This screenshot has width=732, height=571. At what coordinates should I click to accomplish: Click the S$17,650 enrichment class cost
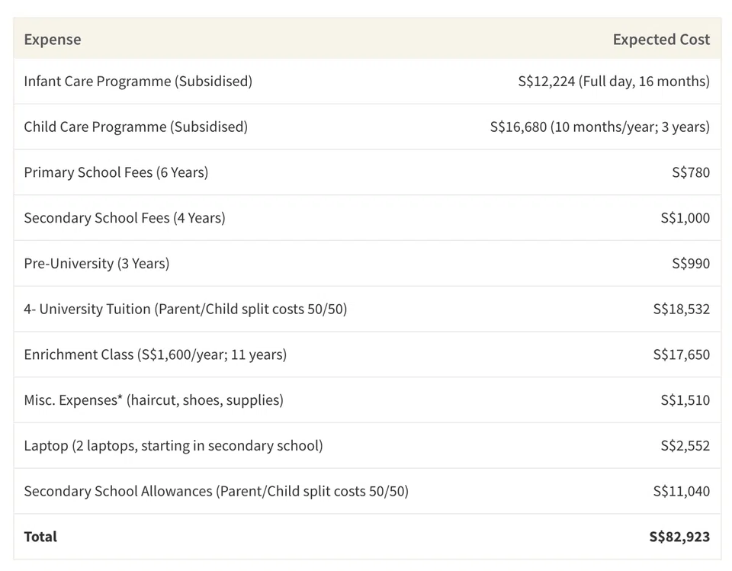pos(681,354)
